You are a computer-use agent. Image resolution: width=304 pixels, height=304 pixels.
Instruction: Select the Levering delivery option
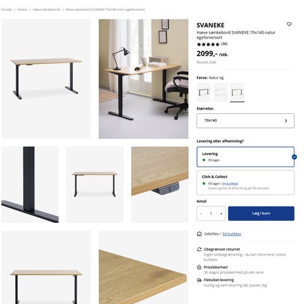(x=245, y=157)
